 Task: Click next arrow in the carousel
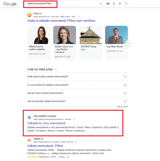tap(128, 43)
